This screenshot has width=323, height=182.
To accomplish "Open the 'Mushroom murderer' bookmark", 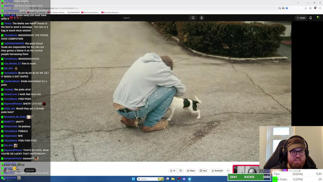I will (90, 12).
